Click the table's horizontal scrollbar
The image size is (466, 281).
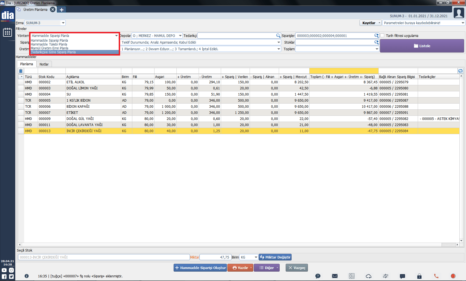(239, 245)
